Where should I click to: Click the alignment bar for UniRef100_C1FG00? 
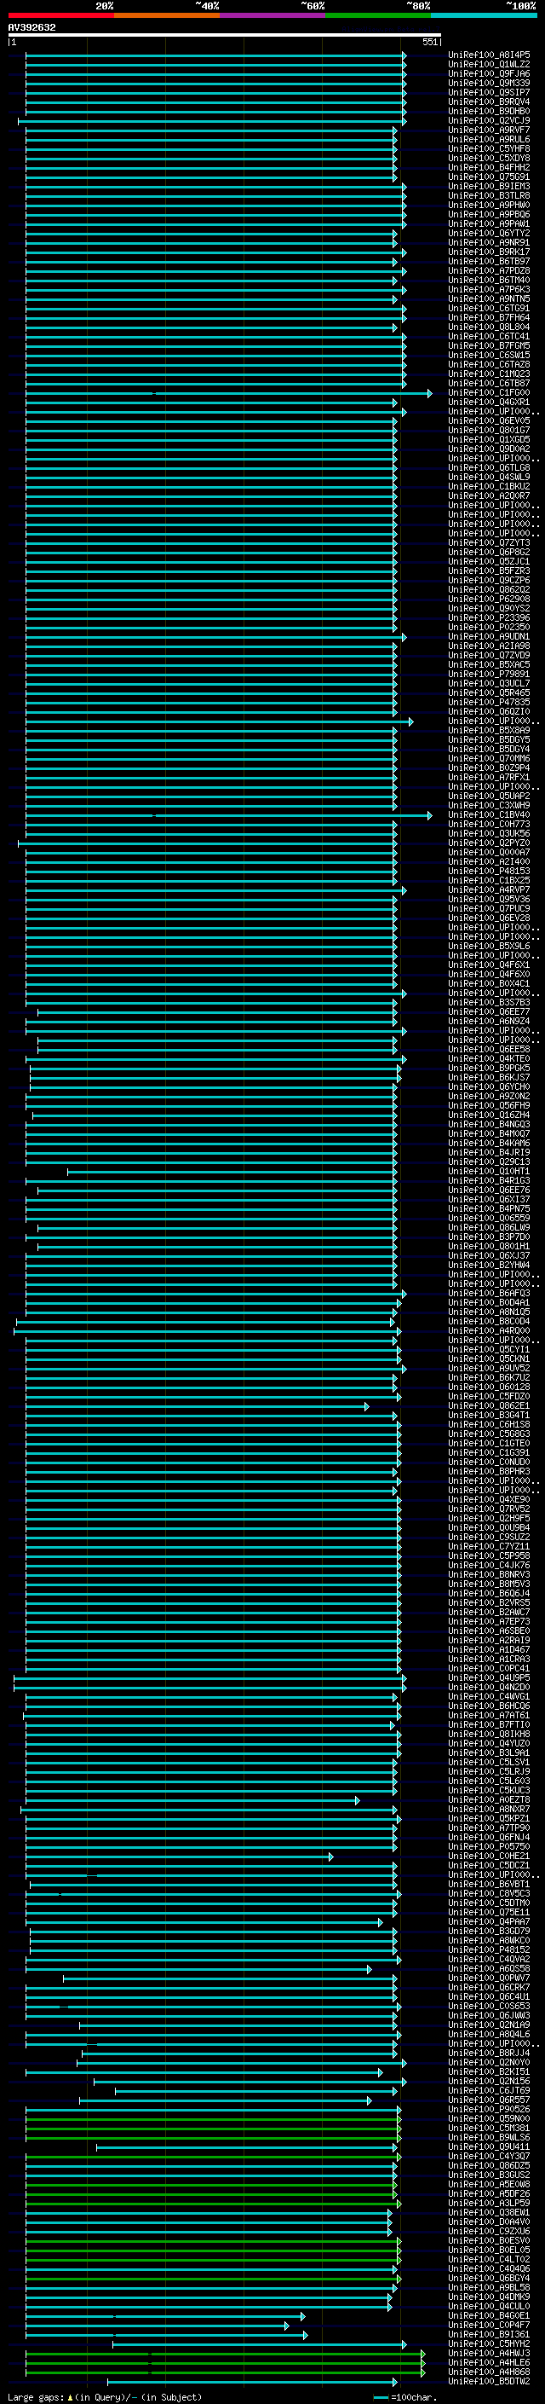tap(228, 393)
